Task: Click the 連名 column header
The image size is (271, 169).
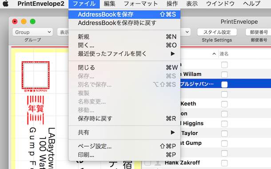Action: tap(224, 54)
